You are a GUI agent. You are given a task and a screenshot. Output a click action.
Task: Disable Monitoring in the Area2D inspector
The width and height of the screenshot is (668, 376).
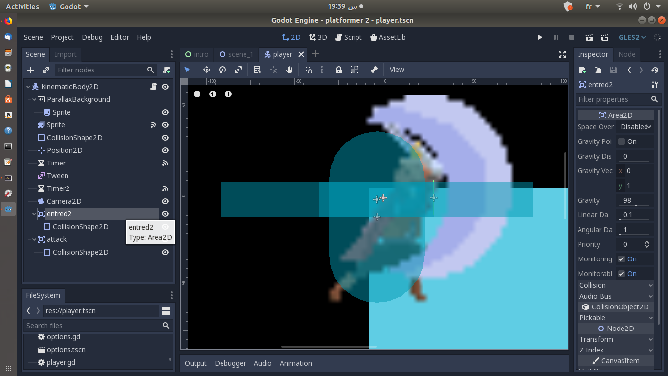622,259
